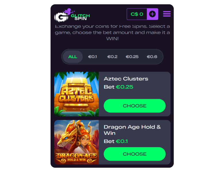Select the €0.6 bet filter
This screenshot has width=224, height=172.
pos(152,57)
